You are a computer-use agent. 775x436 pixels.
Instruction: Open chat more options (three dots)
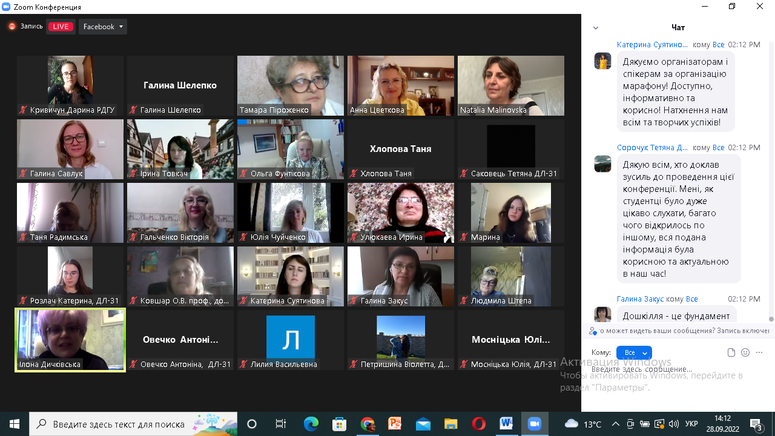[759, 352]
